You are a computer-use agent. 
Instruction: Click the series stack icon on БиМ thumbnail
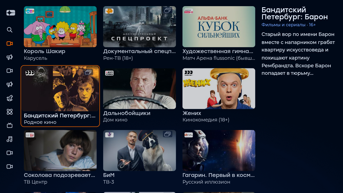click(x=167, y=134)
